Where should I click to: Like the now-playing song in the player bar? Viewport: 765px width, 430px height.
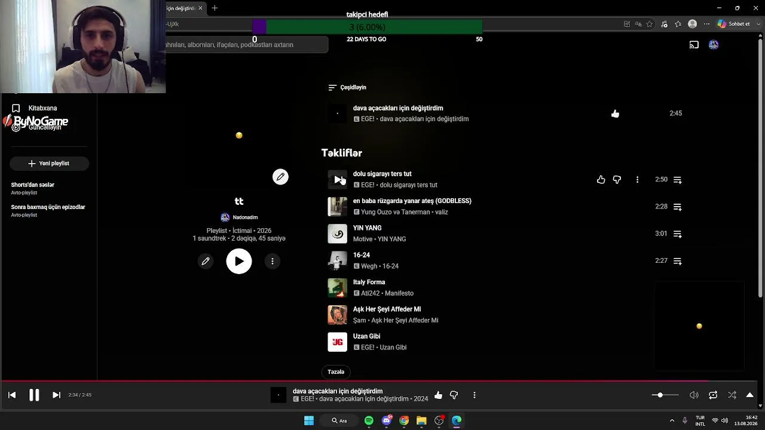pos(438,395)
